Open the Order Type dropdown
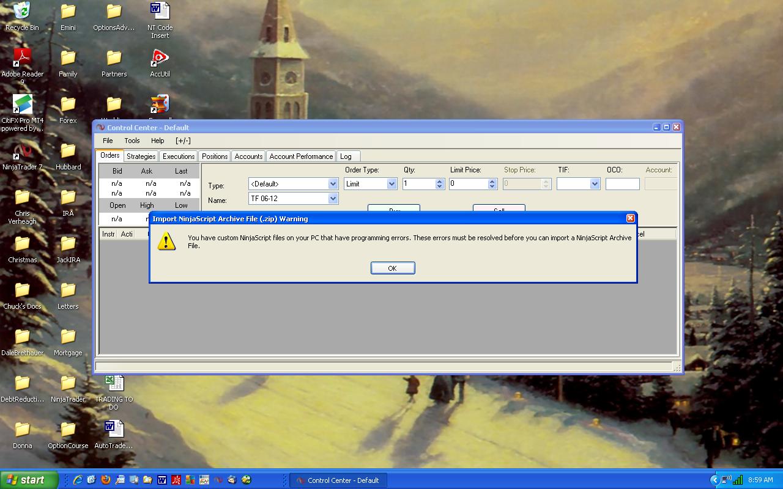This screenshot has width=783, height=489. click(391, 184)
